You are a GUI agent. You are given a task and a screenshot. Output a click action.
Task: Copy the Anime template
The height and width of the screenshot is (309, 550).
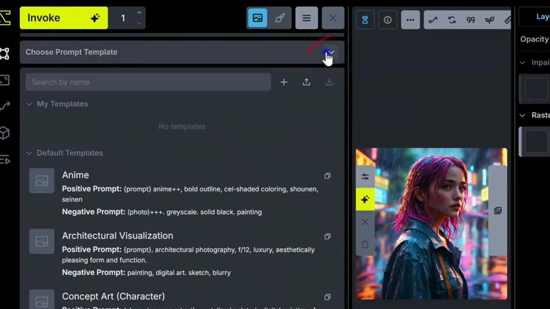point(327,176)
